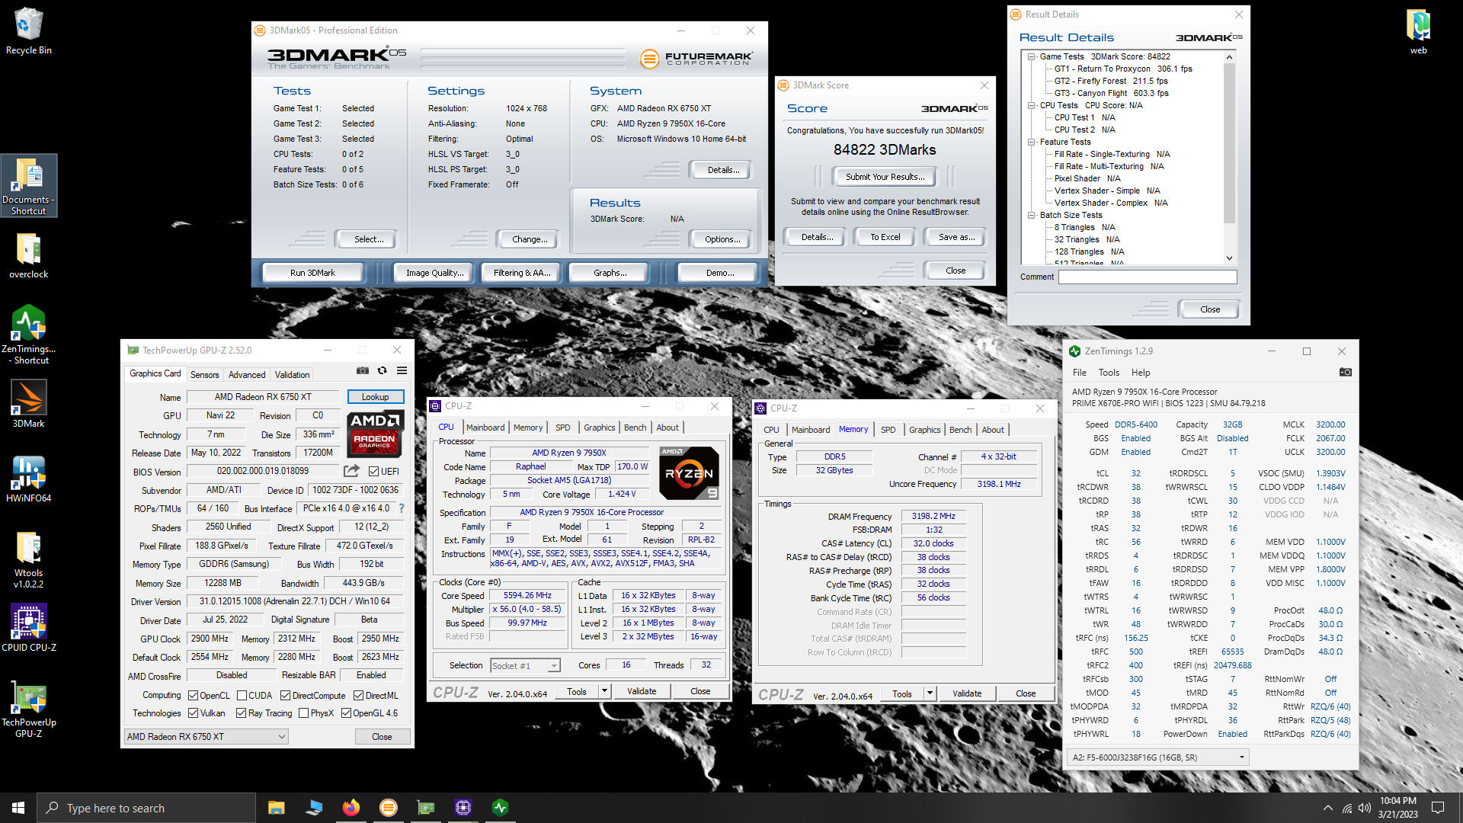This screenshot has height=823, width=1463.
Task: Open the web desktop icon
Action: [x=1418, y=30]
